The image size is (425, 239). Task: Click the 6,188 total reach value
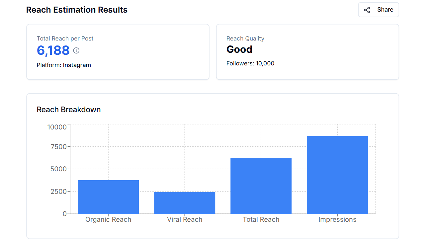coord(53,50)
